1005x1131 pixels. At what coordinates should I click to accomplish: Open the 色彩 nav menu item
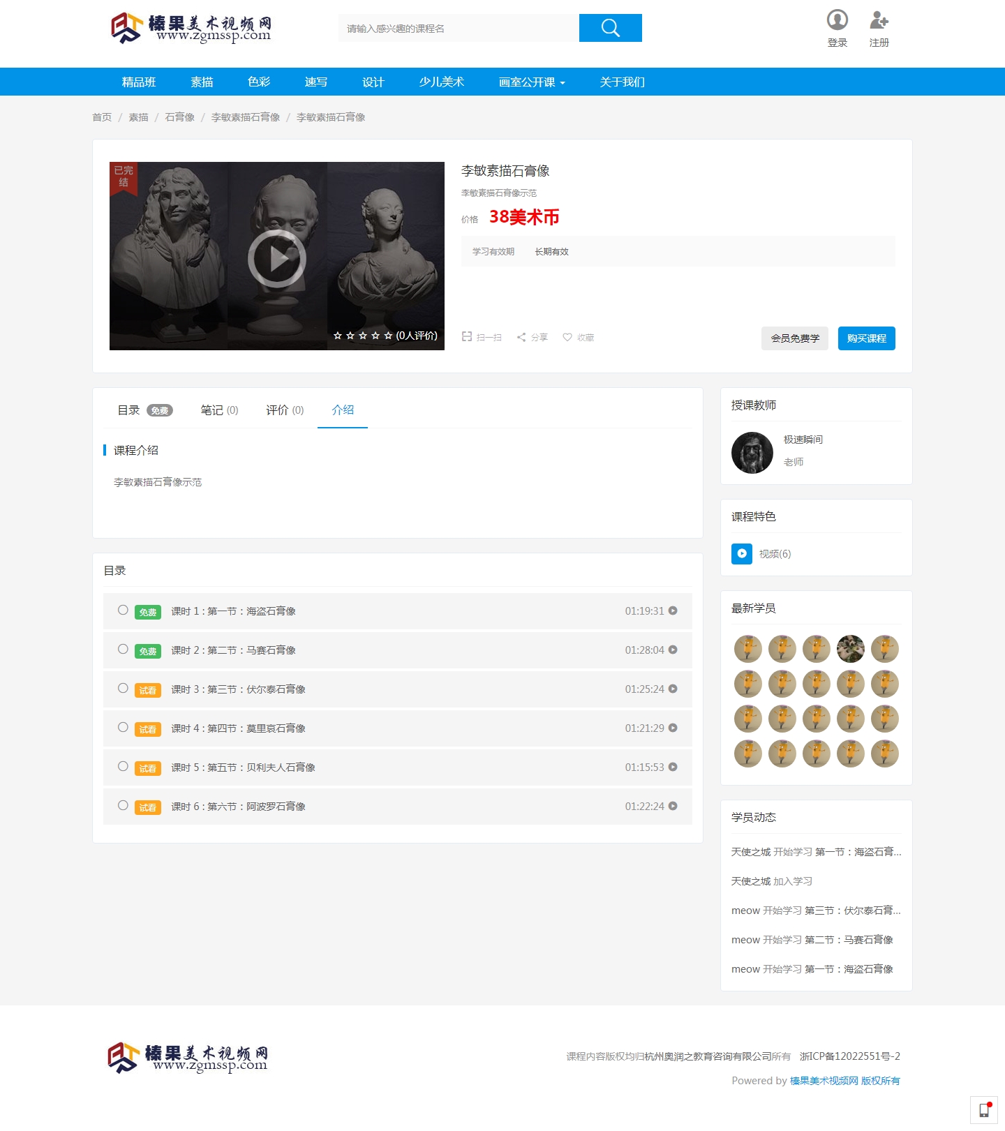(259, 82)
